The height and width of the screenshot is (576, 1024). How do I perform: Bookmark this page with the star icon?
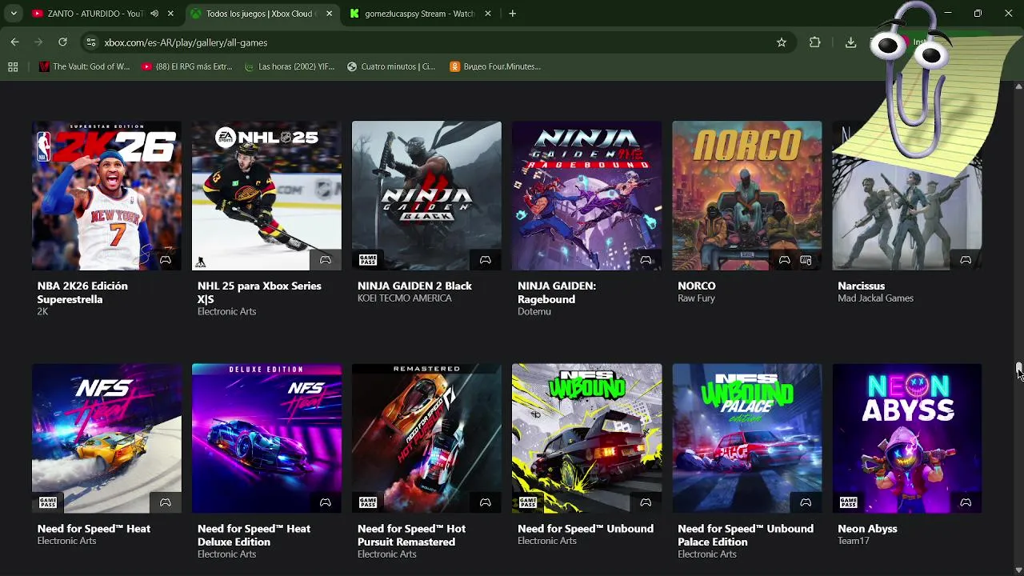point(782,42)
